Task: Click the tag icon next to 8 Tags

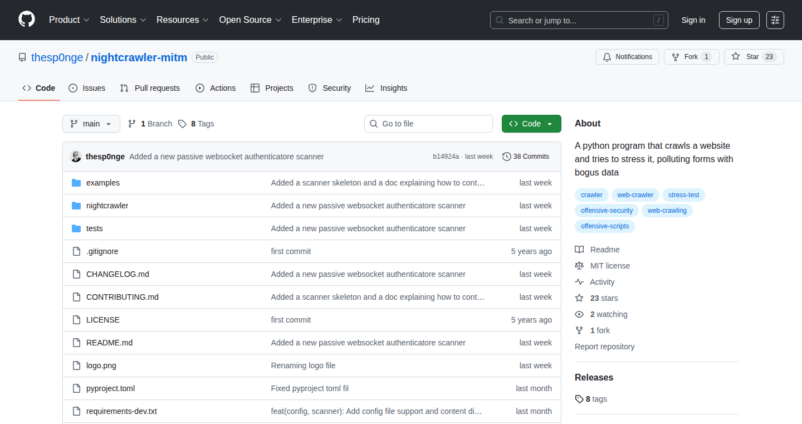Action: click(x=182, y=124)
